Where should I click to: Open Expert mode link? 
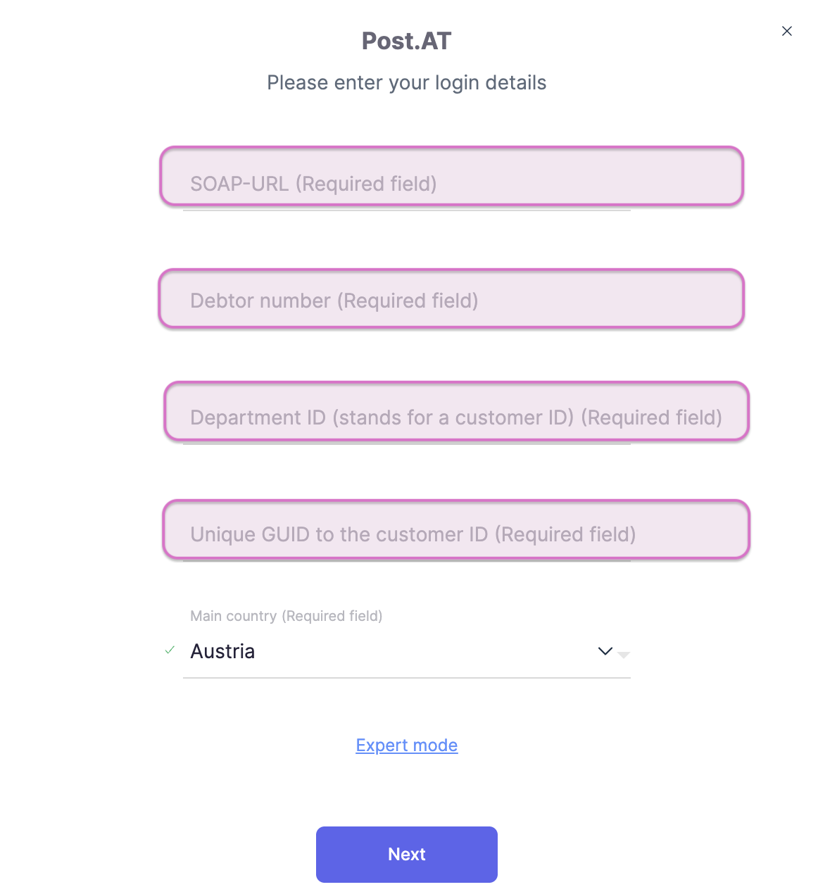pyautogui.click(x=407, y=746)
